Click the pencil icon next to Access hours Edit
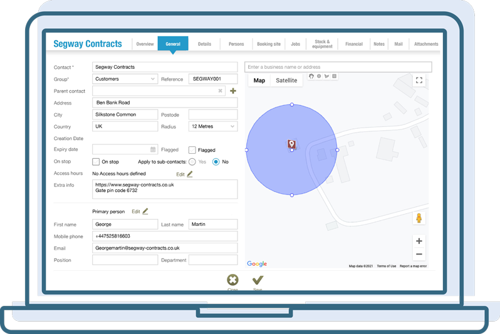 point(190,174)
